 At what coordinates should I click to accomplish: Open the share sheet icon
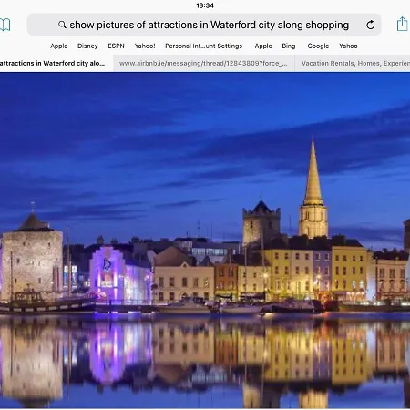402,24
